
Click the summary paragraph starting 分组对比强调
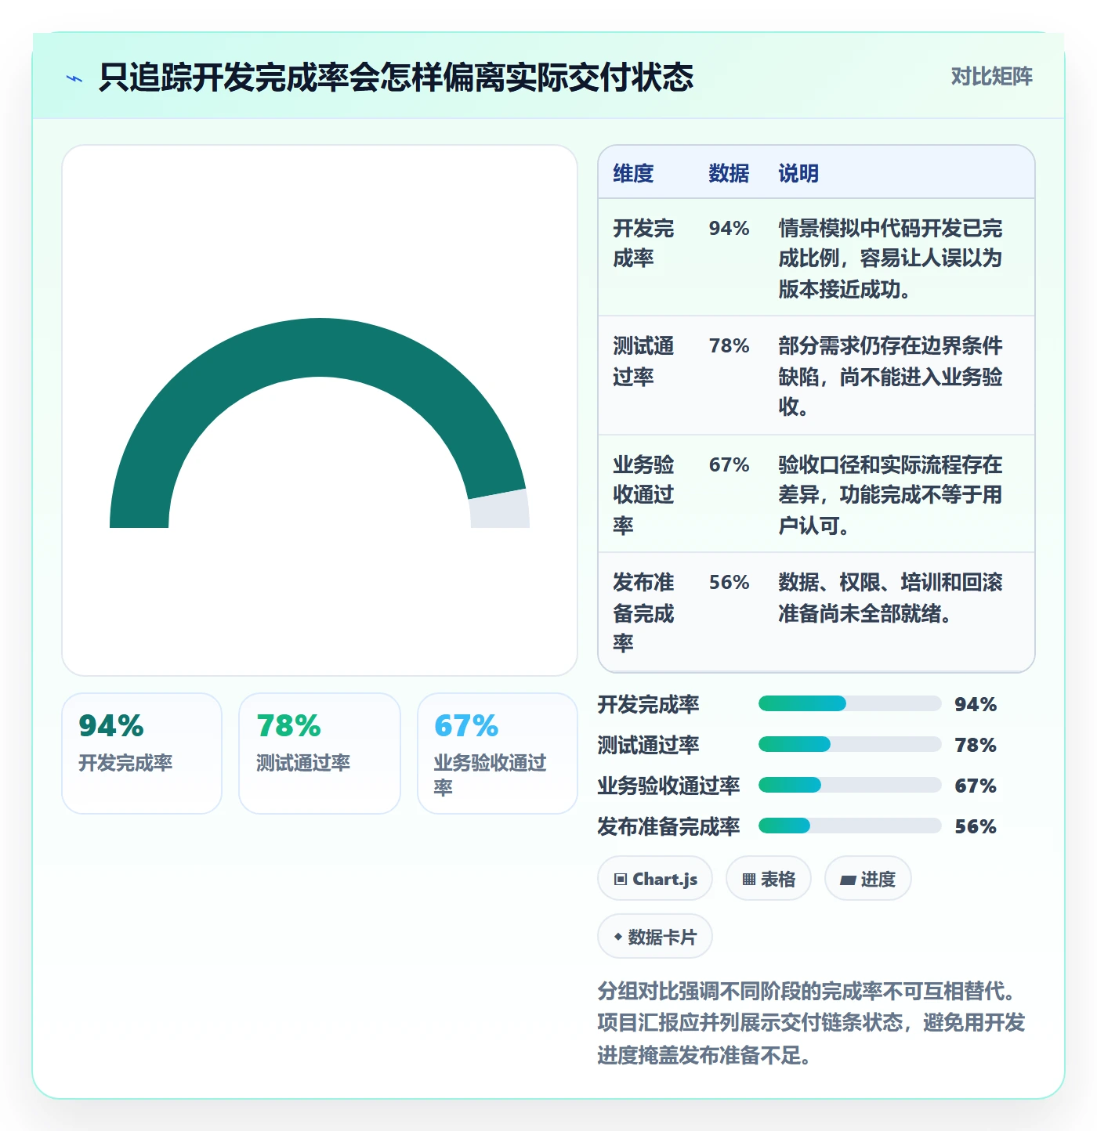812,1023
